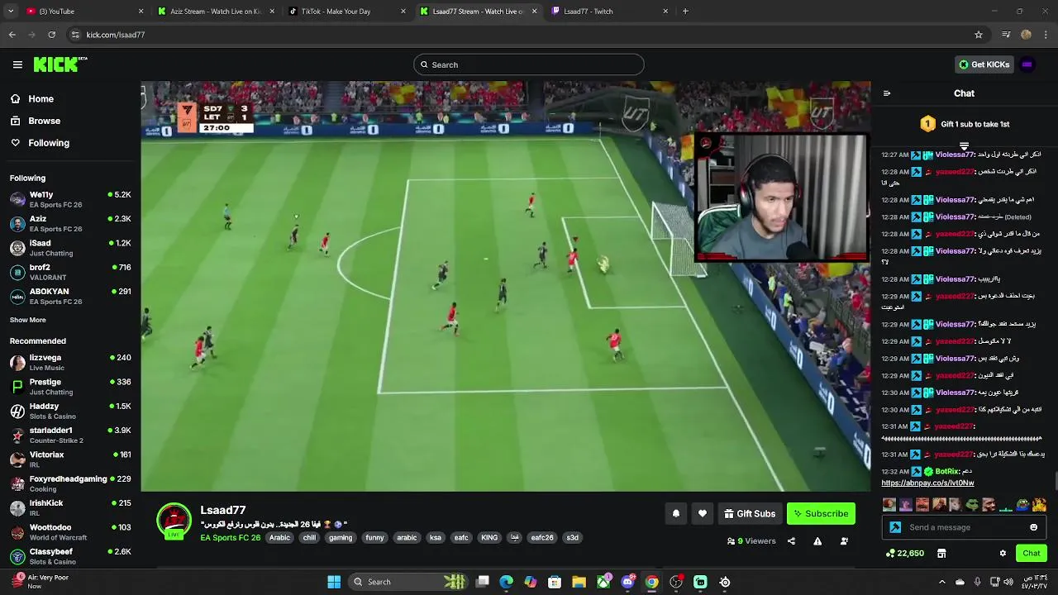Viewport: 1058px width, 595px height.
Task: Click the Kick search field
Action: pyautogui.click(x=529, y=64)
